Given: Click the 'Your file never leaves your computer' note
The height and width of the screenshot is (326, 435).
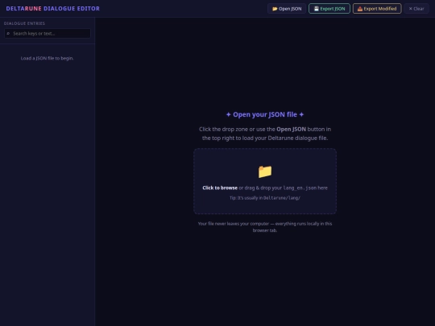Looking at the screenshot, I should (x=265, y=227).
